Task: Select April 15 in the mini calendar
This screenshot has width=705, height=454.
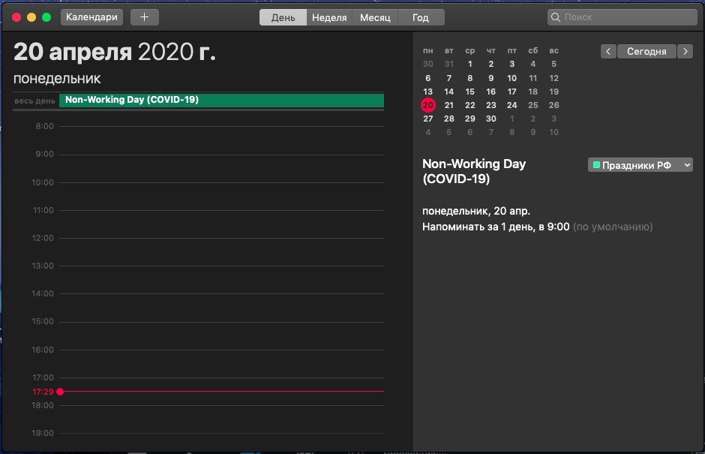Action: coord(469,92)
